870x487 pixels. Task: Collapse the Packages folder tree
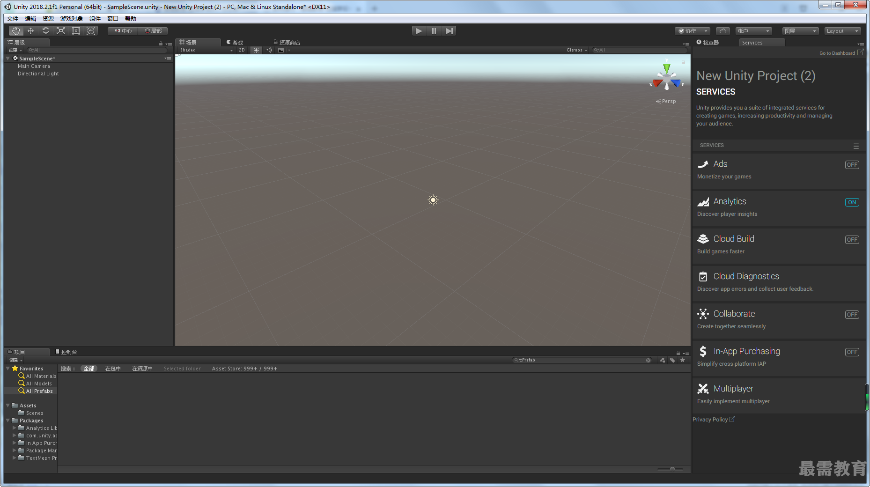8,421
